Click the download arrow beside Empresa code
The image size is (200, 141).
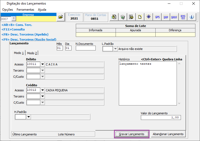[x=14, y=19]
